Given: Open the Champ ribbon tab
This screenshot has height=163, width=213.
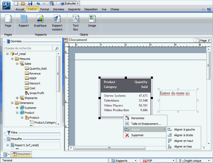Looking at the screenshot, I should [x=115, y=9].
